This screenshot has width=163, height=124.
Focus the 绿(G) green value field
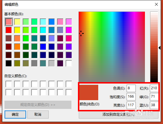pyautogui.click(x=154, y=97)
